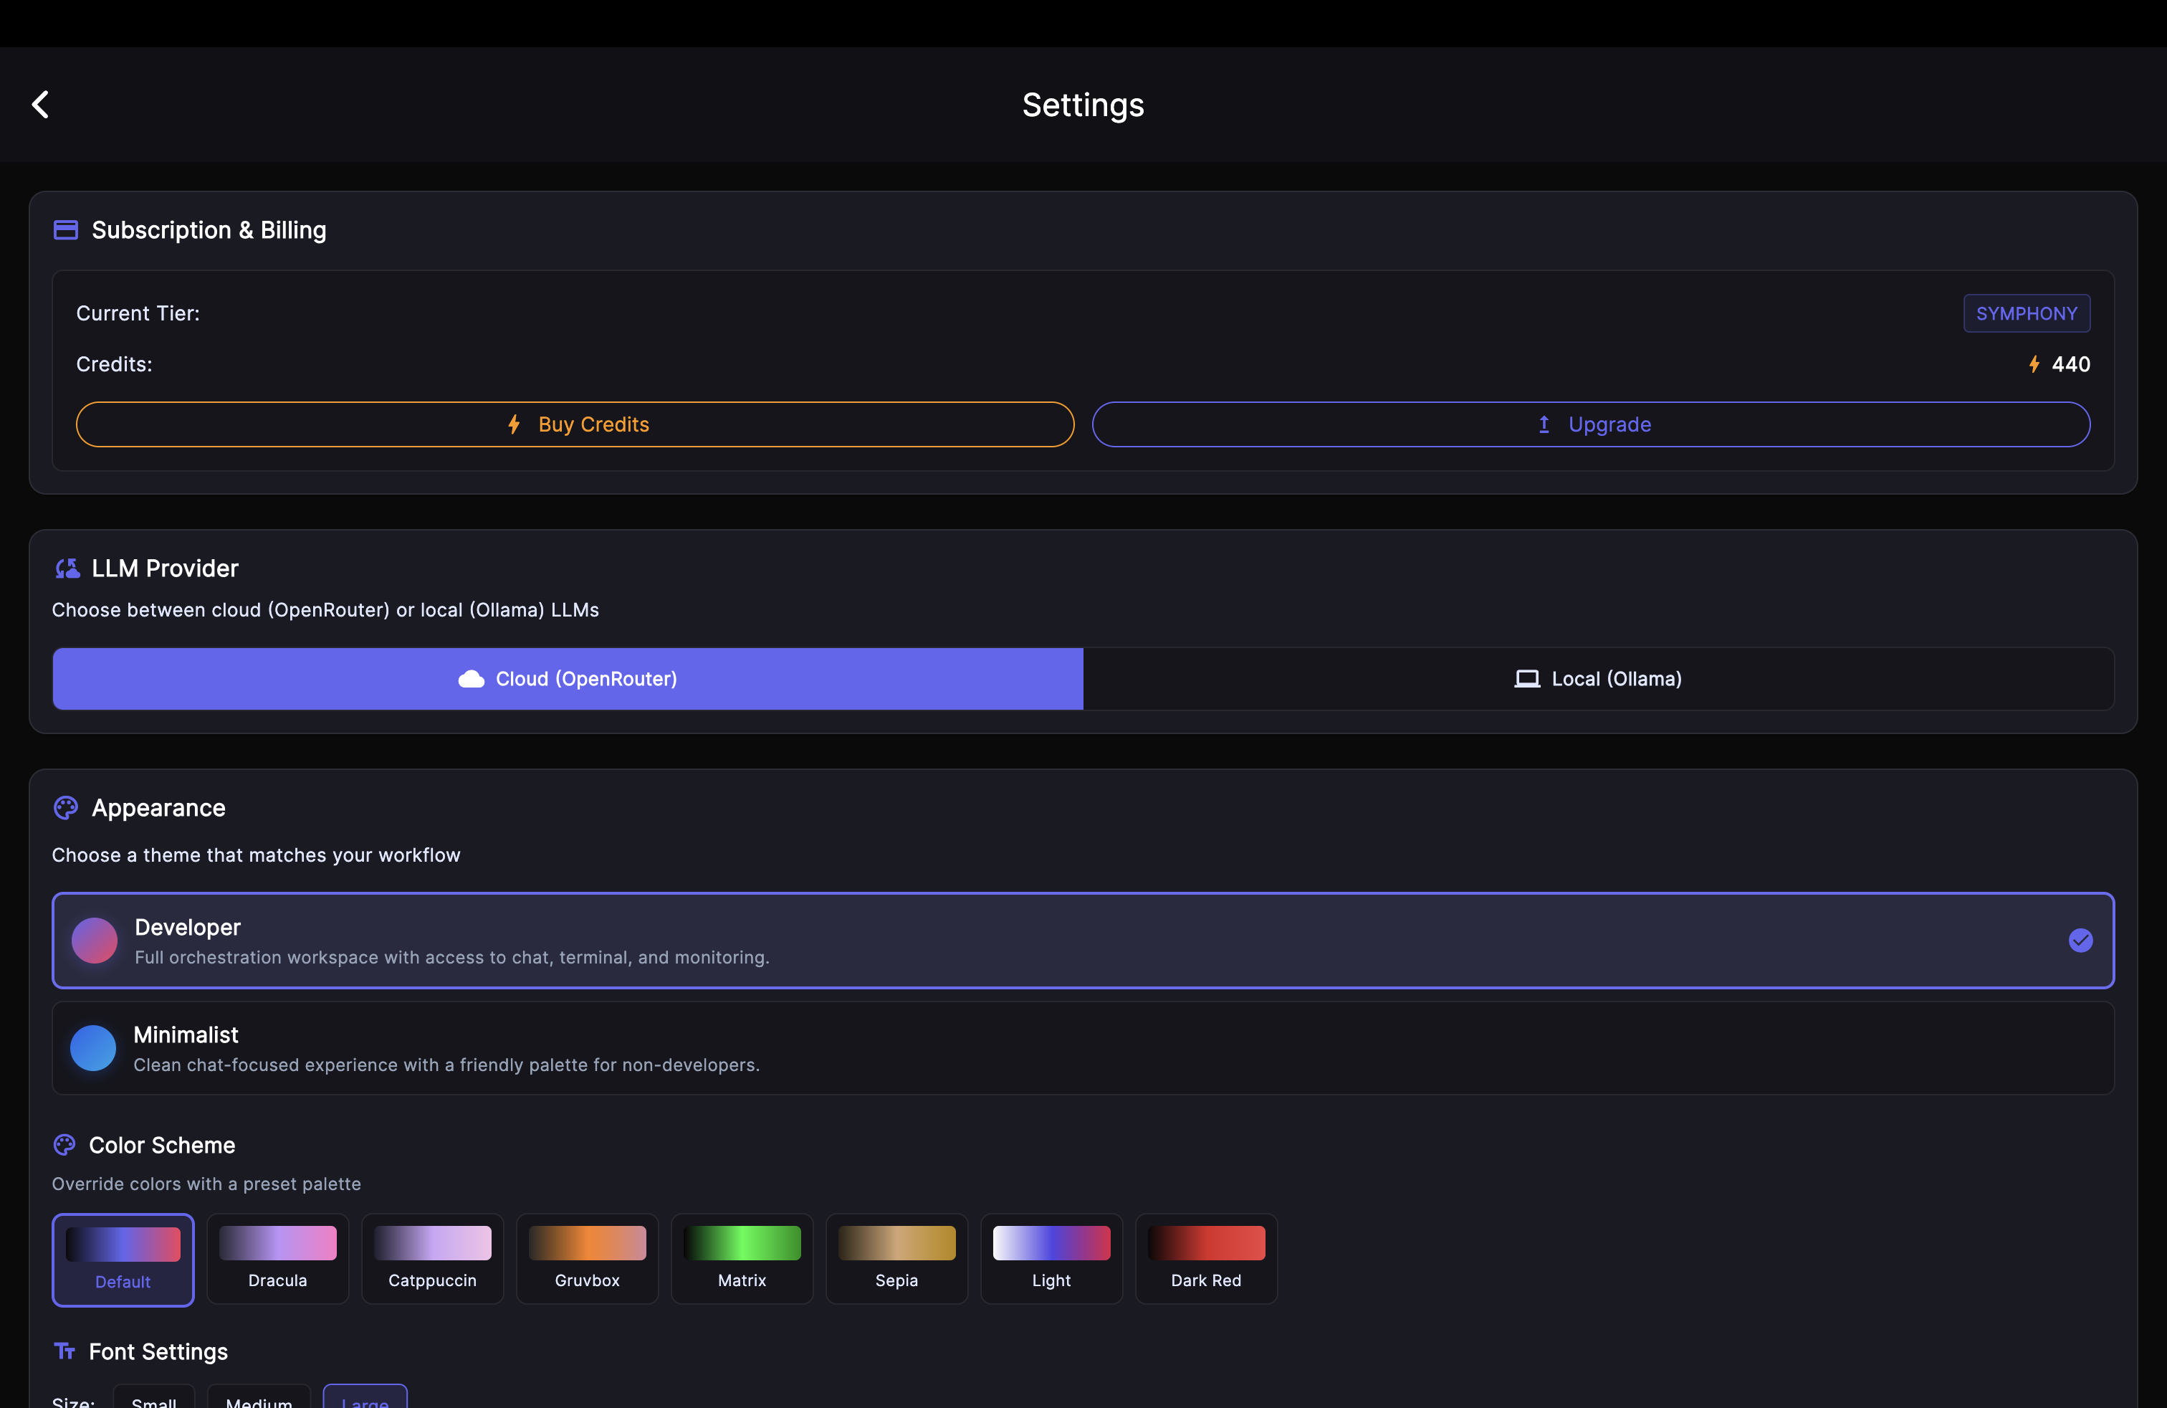Viewport: 2167px width, 1408px height.
Task: Click the Buy Credits button
Action: [x=578, y=424]
